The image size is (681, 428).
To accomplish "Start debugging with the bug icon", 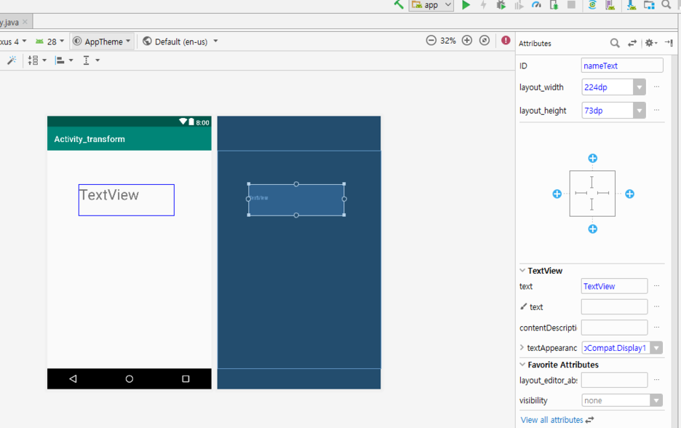I will tap(501, 5).
